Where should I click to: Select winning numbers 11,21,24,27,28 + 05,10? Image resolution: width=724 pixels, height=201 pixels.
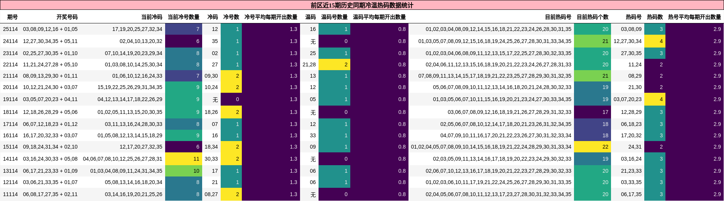pos(50,64)
